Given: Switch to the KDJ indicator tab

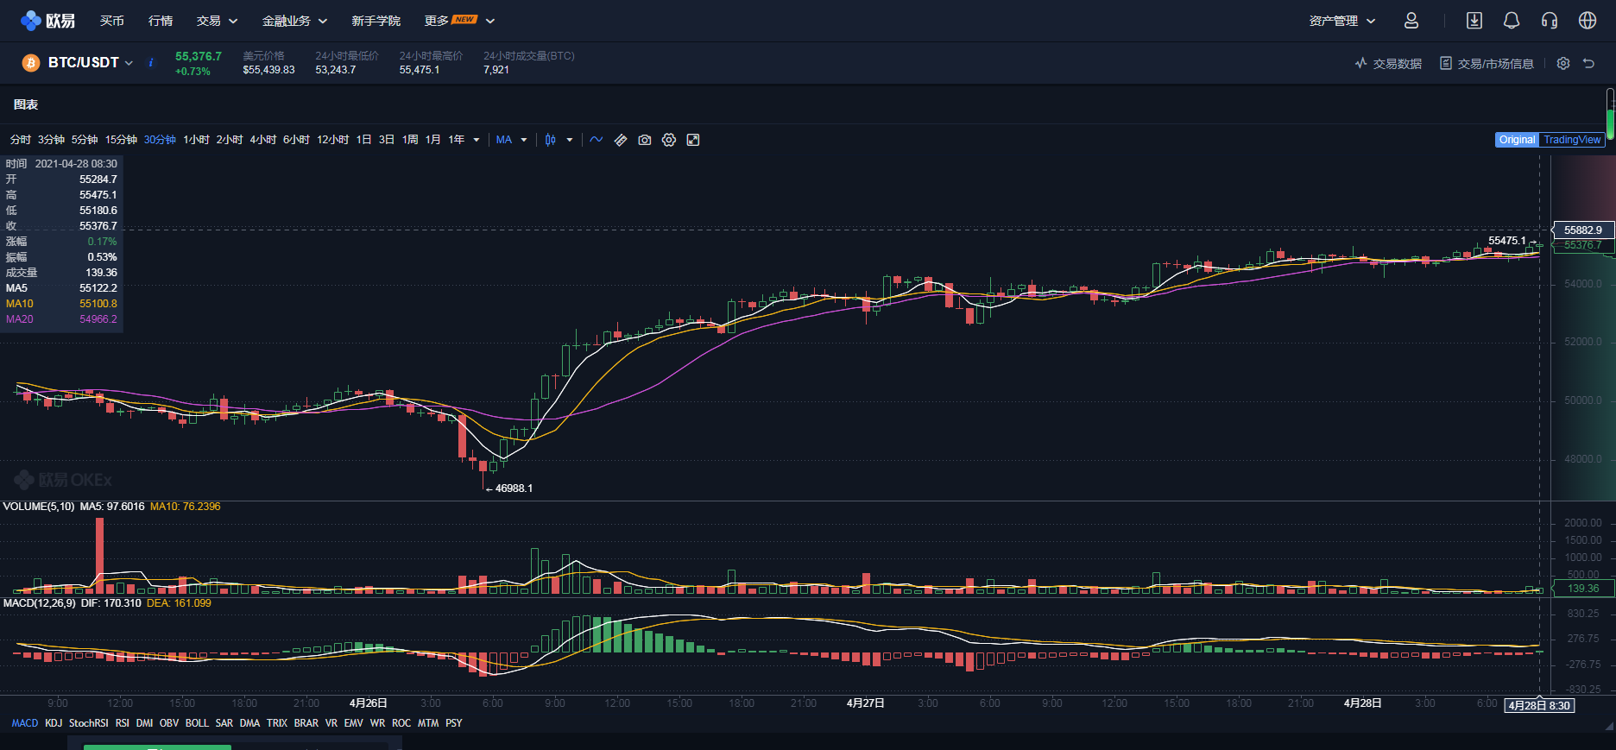Looking at the screenshot, I should tap(54, 723).
